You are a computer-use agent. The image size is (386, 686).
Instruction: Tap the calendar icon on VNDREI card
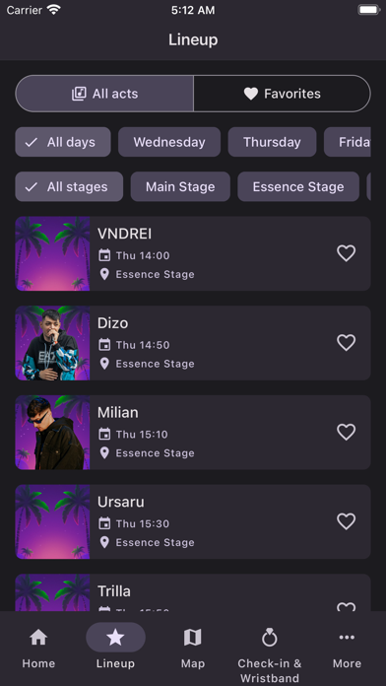tap(104, 255)
